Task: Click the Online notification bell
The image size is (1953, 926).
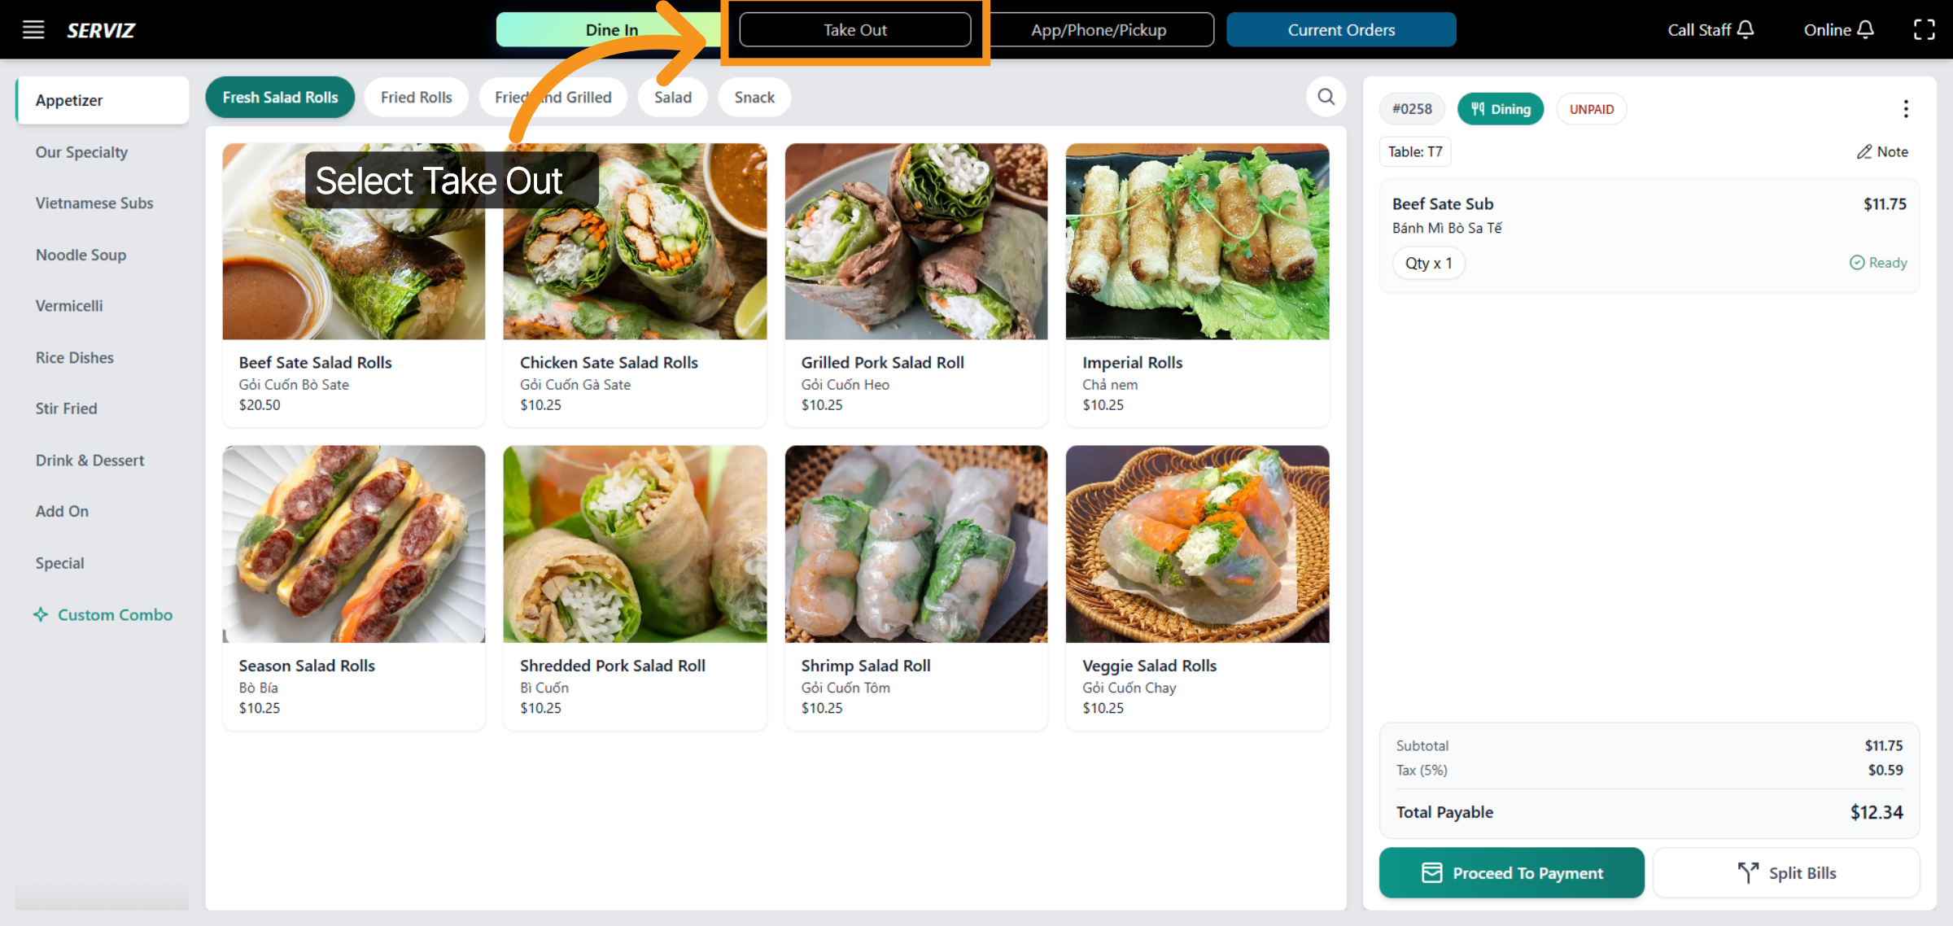Action: pos(1867,29)
